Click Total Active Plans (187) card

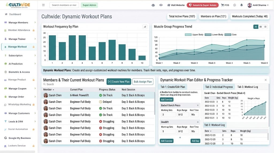pos(182,16)
